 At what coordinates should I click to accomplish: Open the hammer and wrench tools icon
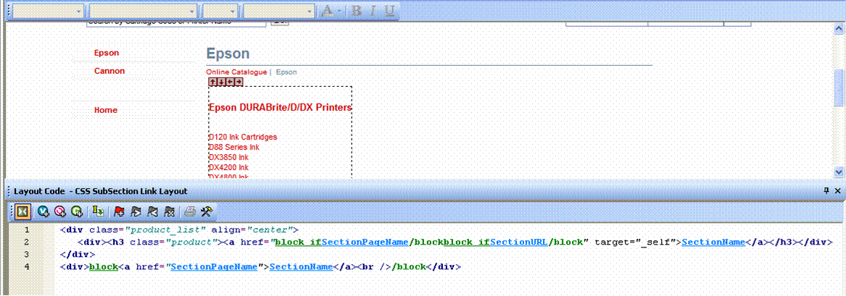pyautogui.click(x=206, y=211)
